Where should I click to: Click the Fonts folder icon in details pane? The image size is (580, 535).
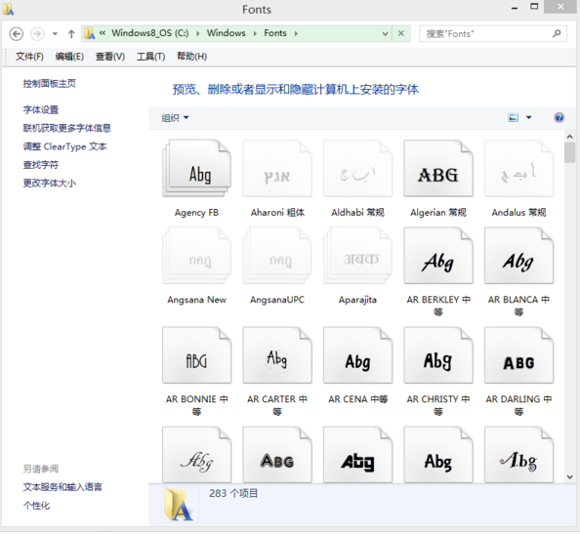click(x=179, y=504)
